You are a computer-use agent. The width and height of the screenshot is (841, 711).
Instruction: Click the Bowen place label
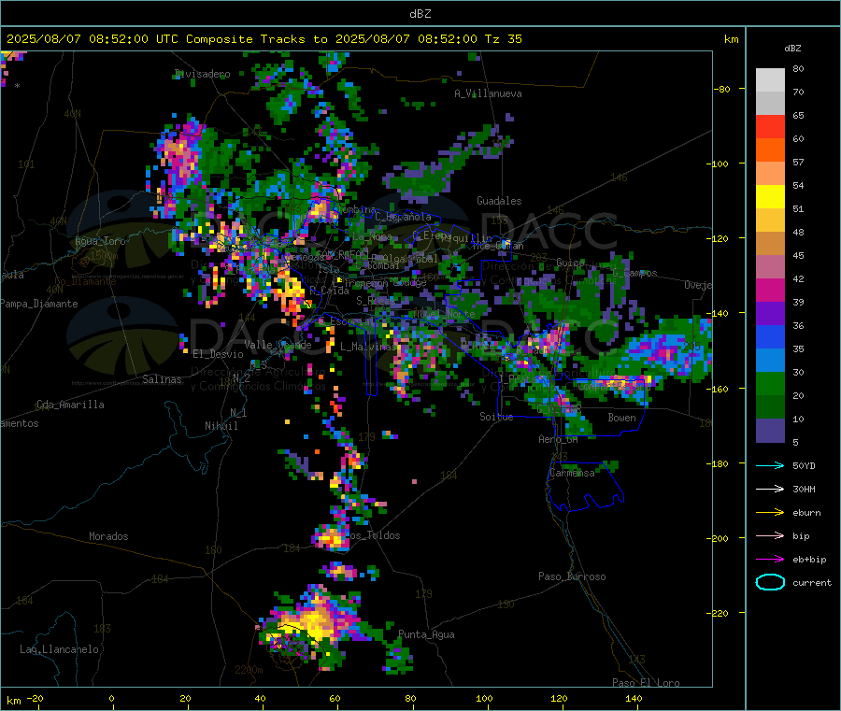tap(621, 418)
